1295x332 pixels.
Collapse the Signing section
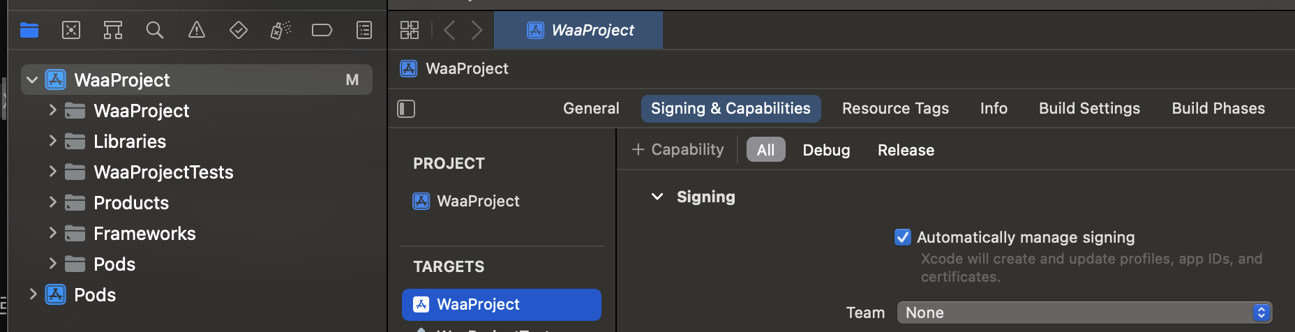(657, 197)
